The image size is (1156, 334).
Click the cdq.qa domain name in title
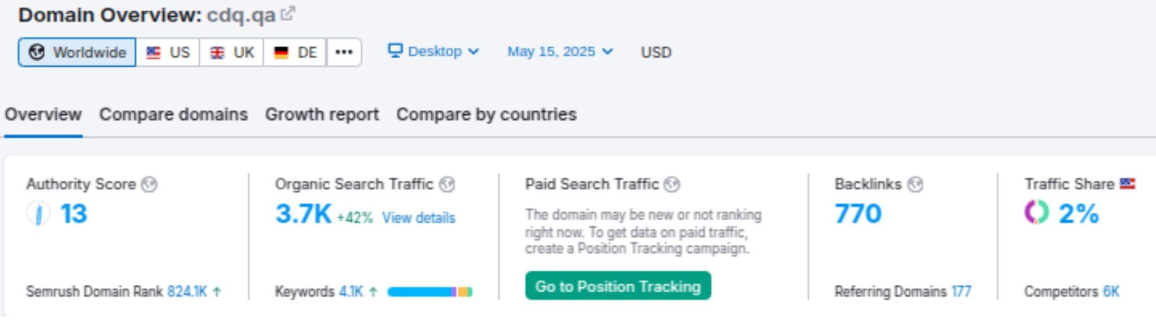241,15
